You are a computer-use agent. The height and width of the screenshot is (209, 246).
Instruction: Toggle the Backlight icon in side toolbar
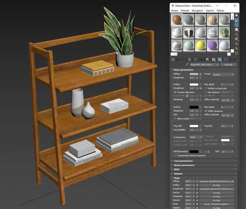click(x=236, y=20)
